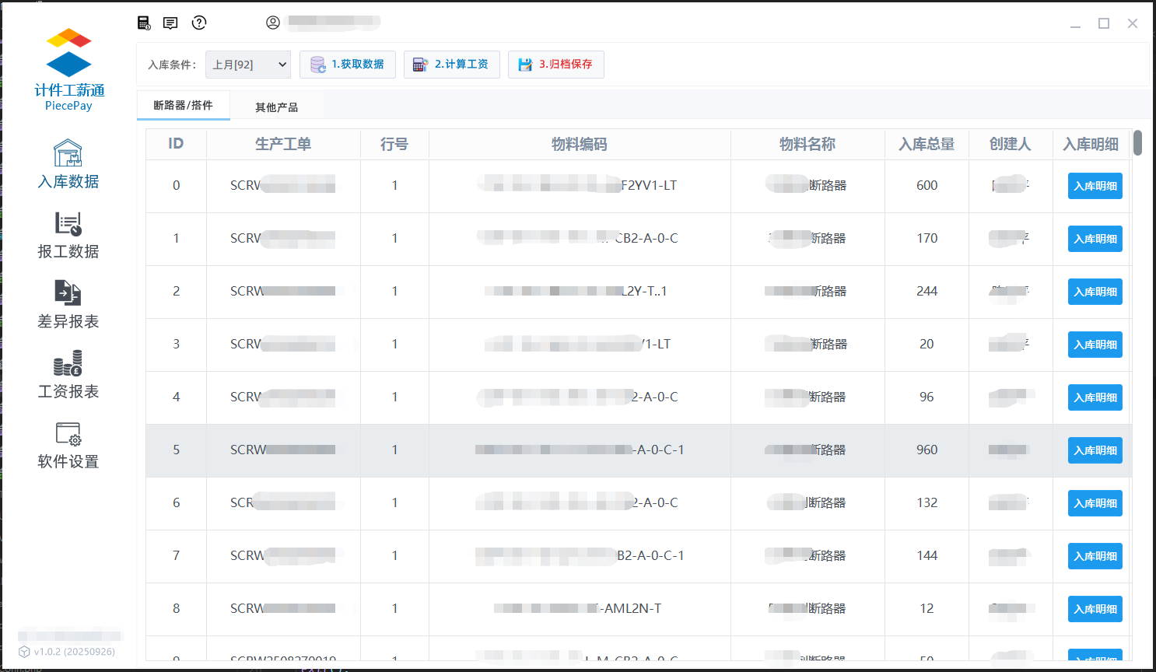Viewport: 1156px width, 672px height.
Task: Open 入库明细 for row ID 0
Action: pos(1095,186)
